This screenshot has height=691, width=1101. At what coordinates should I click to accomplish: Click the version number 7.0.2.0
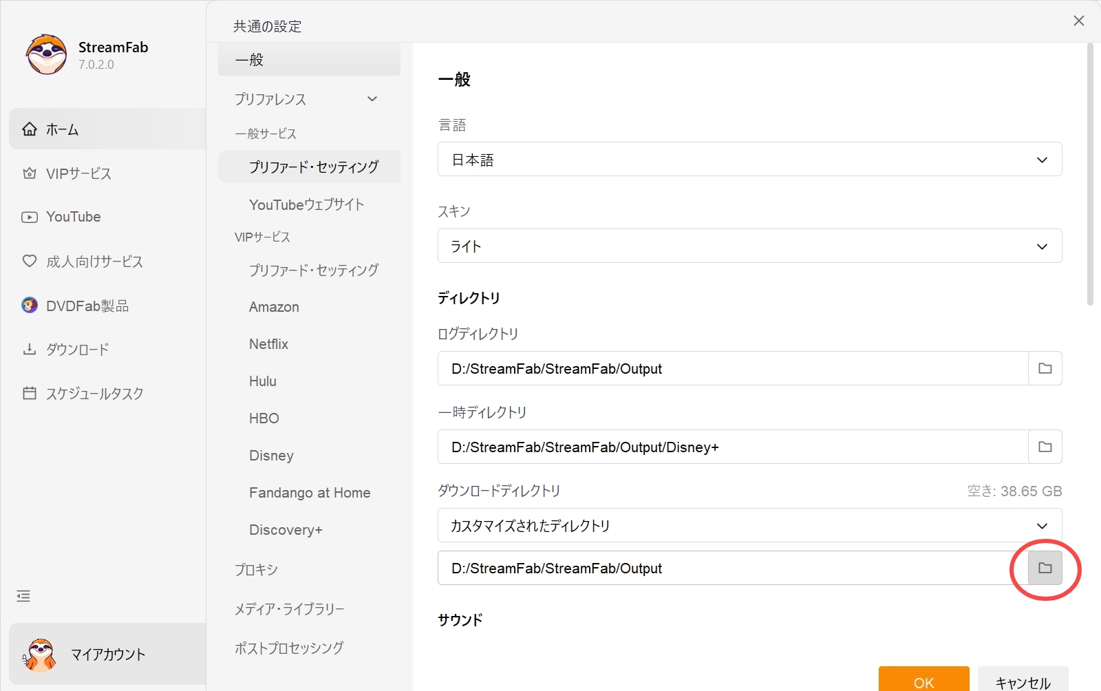(x=96, y=65)
